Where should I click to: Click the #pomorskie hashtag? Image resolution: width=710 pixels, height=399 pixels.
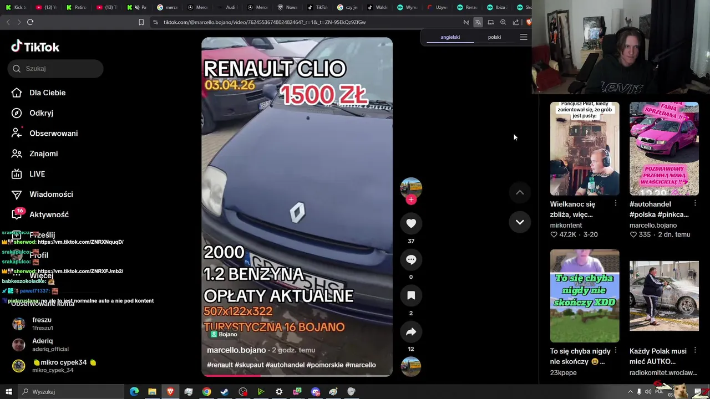[324, 365]
